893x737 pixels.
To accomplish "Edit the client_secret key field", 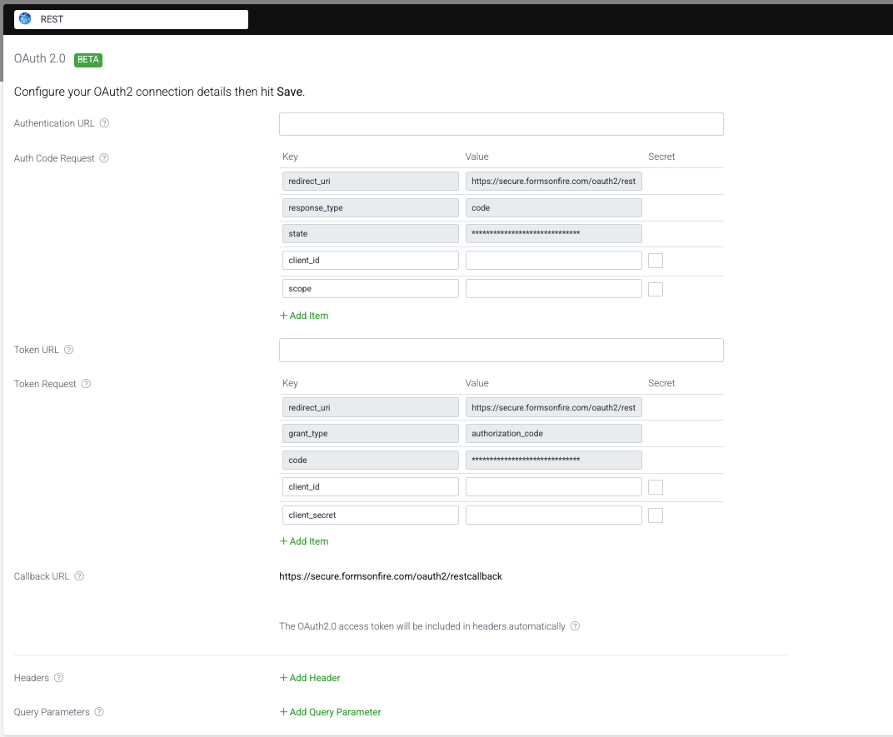I will pyautogui.click(x=370, y=515).
